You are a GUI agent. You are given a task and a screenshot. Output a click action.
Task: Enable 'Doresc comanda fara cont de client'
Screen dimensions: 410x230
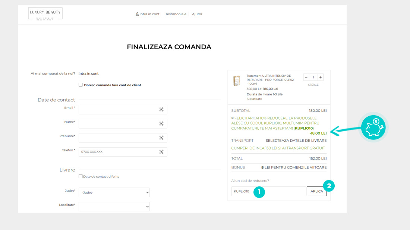(81, 85)
